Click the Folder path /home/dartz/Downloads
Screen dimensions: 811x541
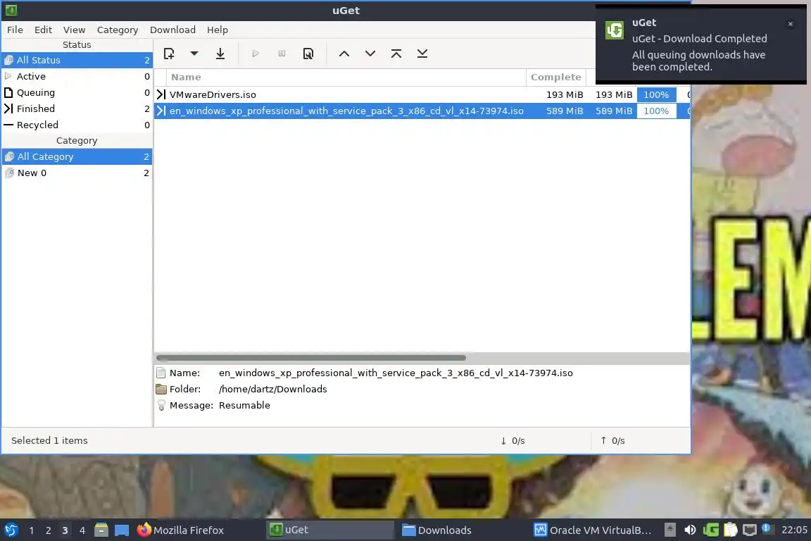coord(272,389)
